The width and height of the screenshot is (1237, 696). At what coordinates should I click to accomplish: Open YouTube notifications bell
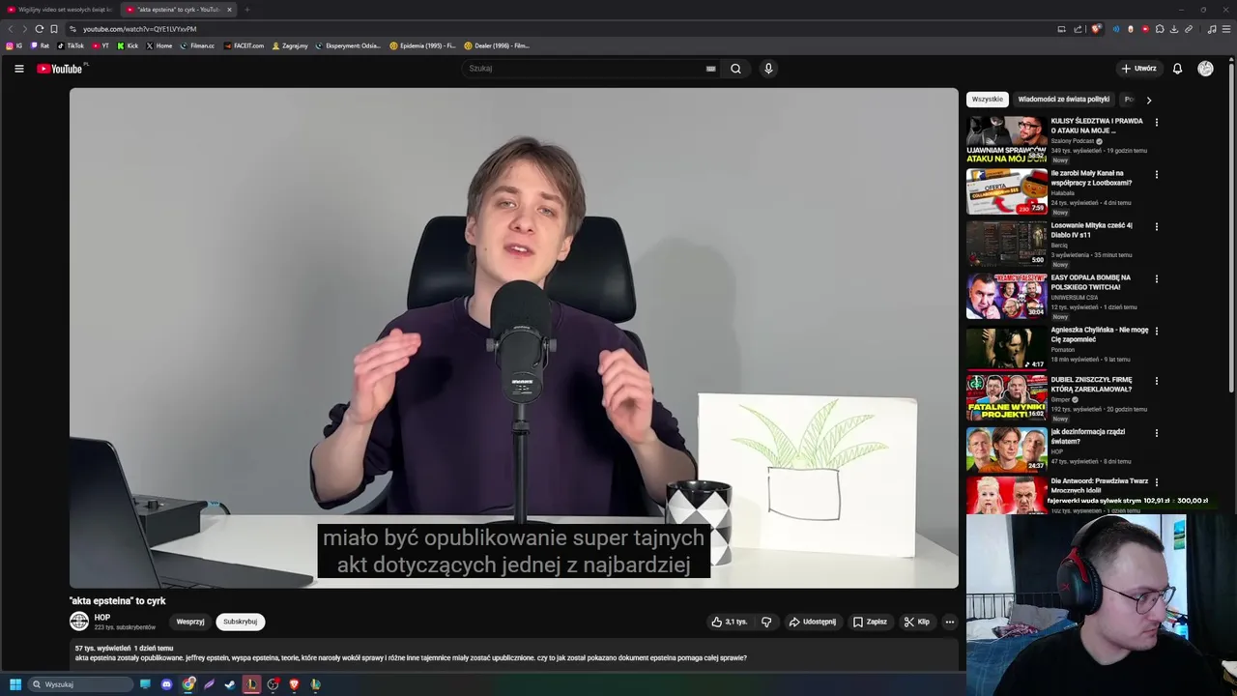(x=1177, y=69)
